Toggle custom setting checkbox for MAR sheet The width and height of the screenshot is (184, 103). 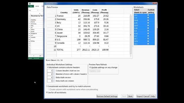(148, 20)
